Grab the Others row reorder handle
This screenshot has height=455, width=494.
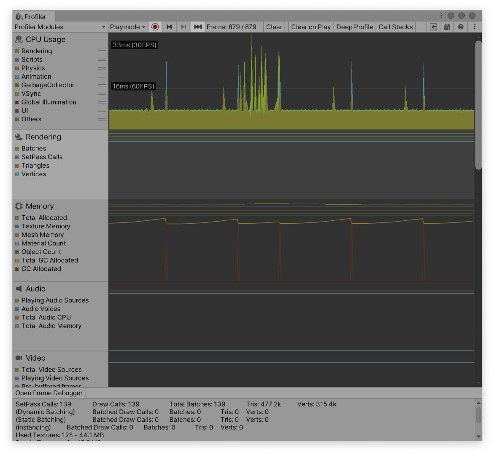[102, 119]
